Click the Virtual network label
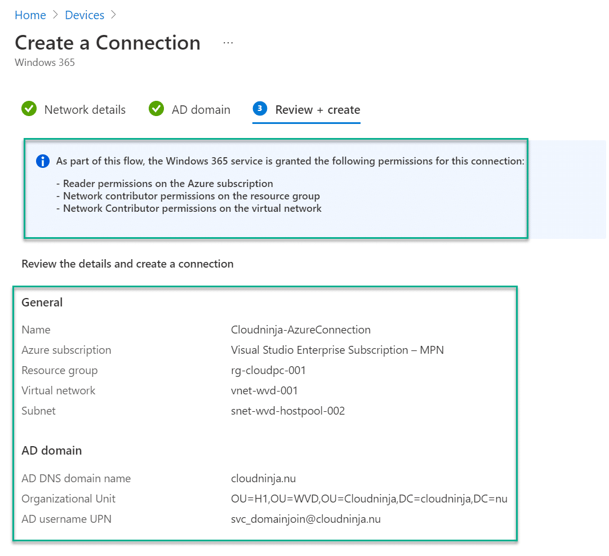This screenshot has height=556, width=609. [58, 390]
